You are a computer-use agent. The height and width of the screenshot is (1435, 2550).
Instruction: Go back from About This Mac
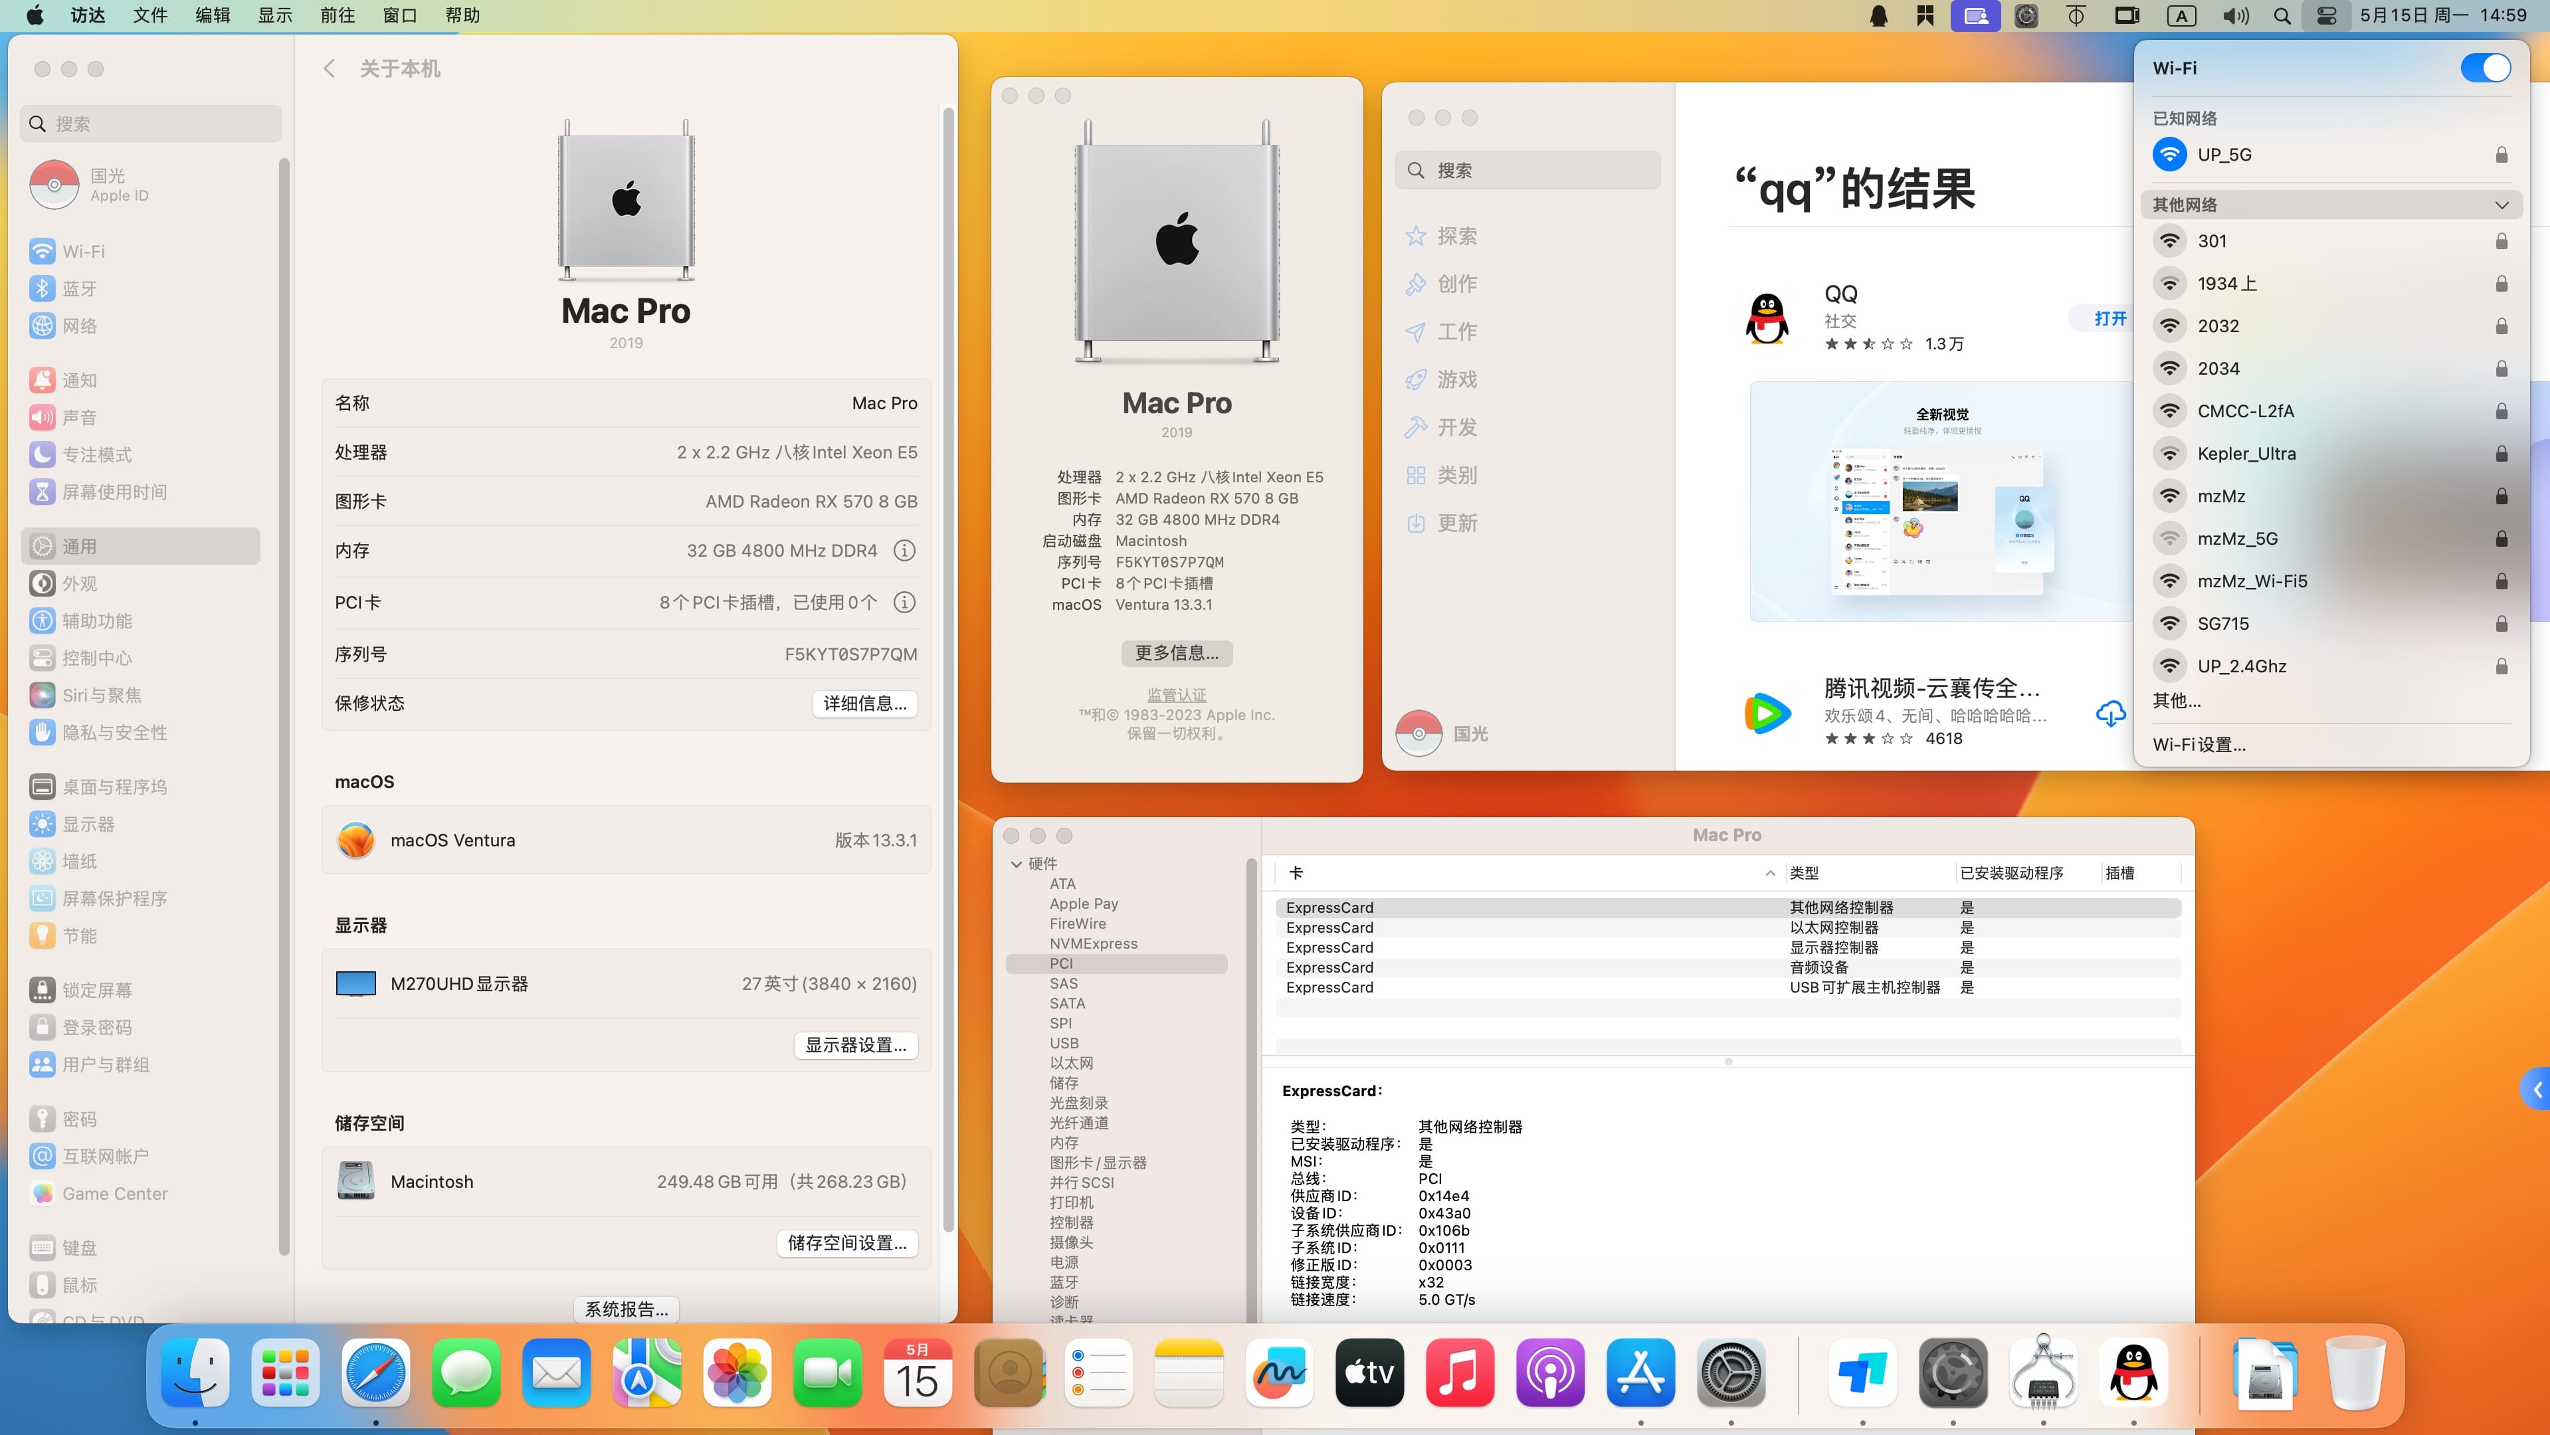pos(330,68)
